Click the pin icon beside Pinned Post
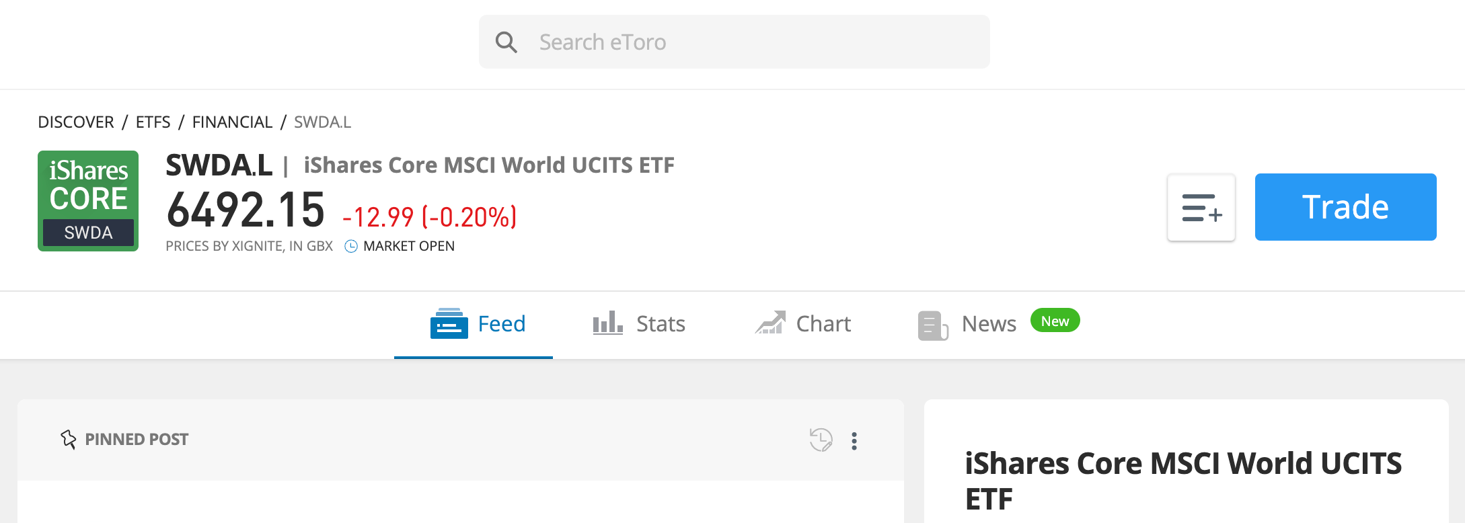 pyautogui.click(x=68, y=438)
